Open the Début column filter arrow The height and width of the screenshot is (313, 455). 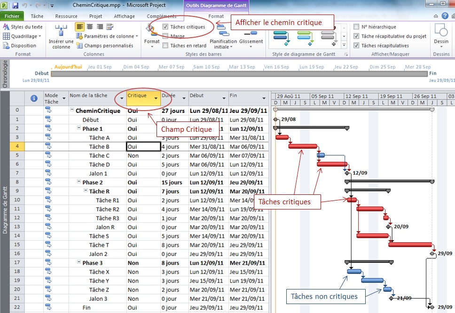(x=224, y=98)
